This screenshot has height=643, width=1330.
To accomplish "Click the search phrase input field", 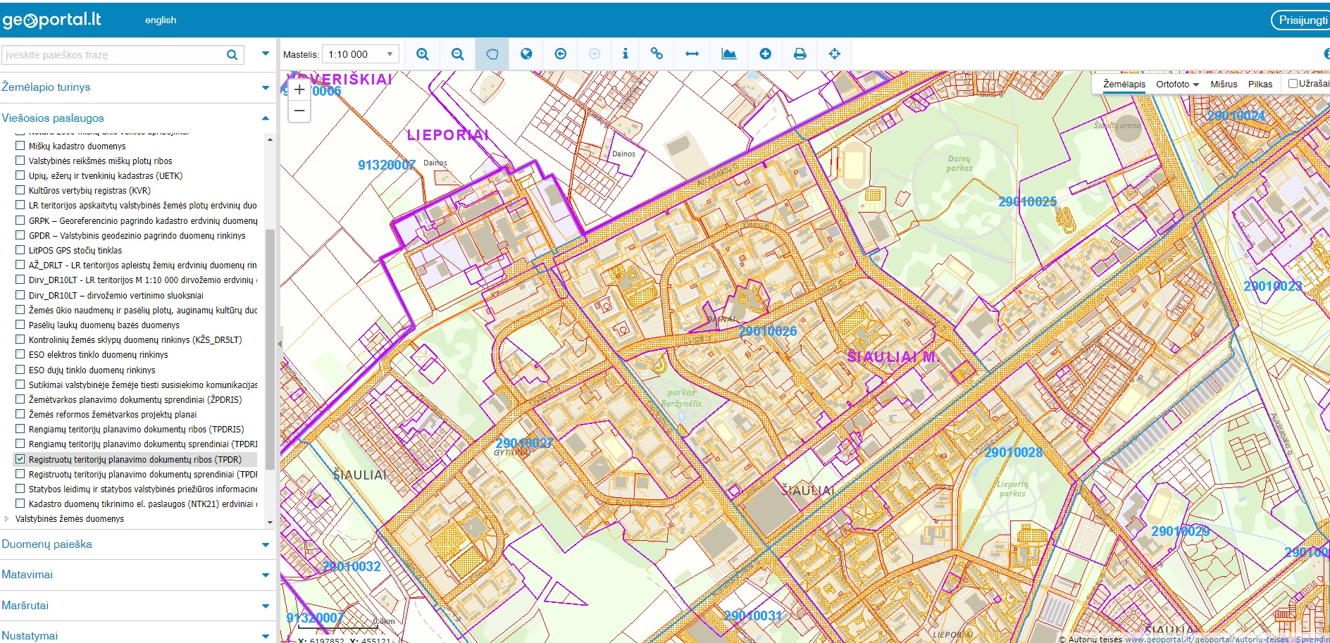I will tap(113, 55).
